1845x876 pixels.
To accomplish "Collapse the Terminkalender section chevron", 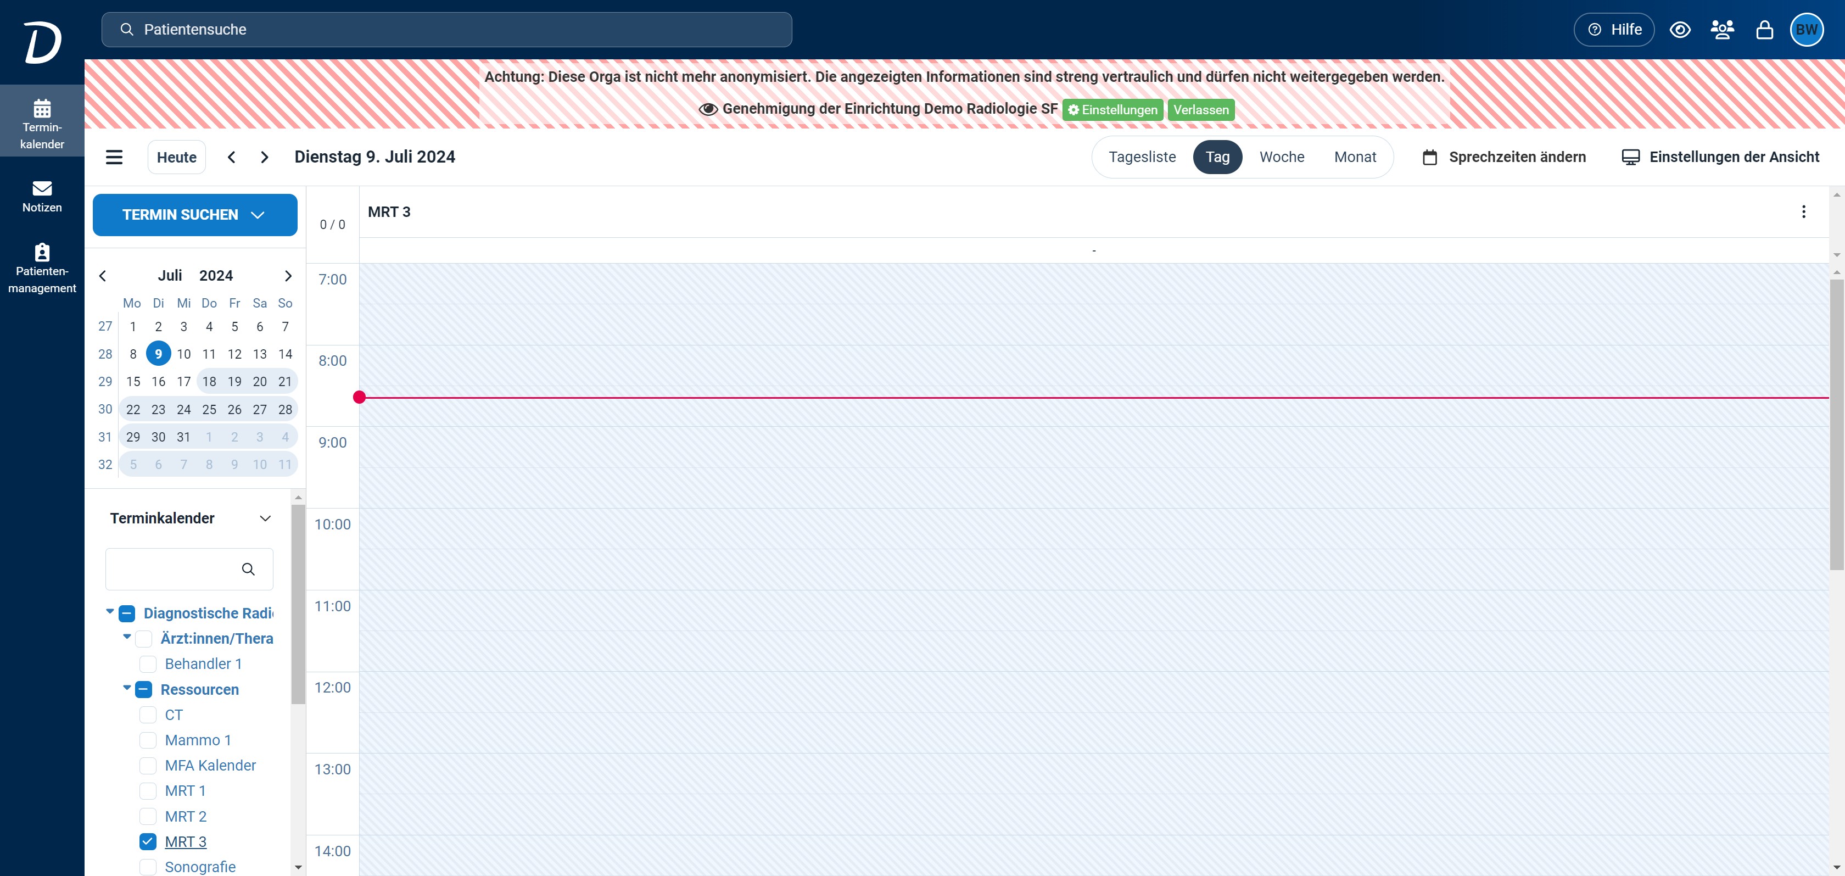I will coord(265,518).
